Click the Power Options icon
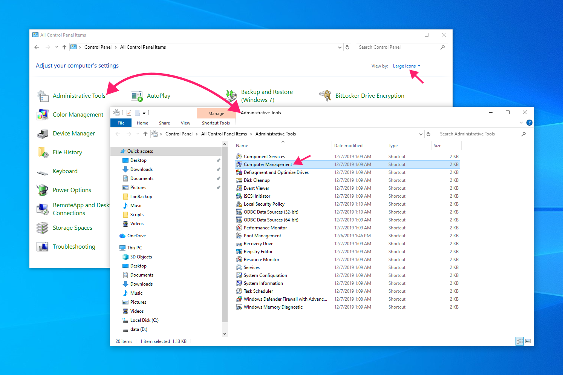Viewport: 563px width, 375px height. 43,190
